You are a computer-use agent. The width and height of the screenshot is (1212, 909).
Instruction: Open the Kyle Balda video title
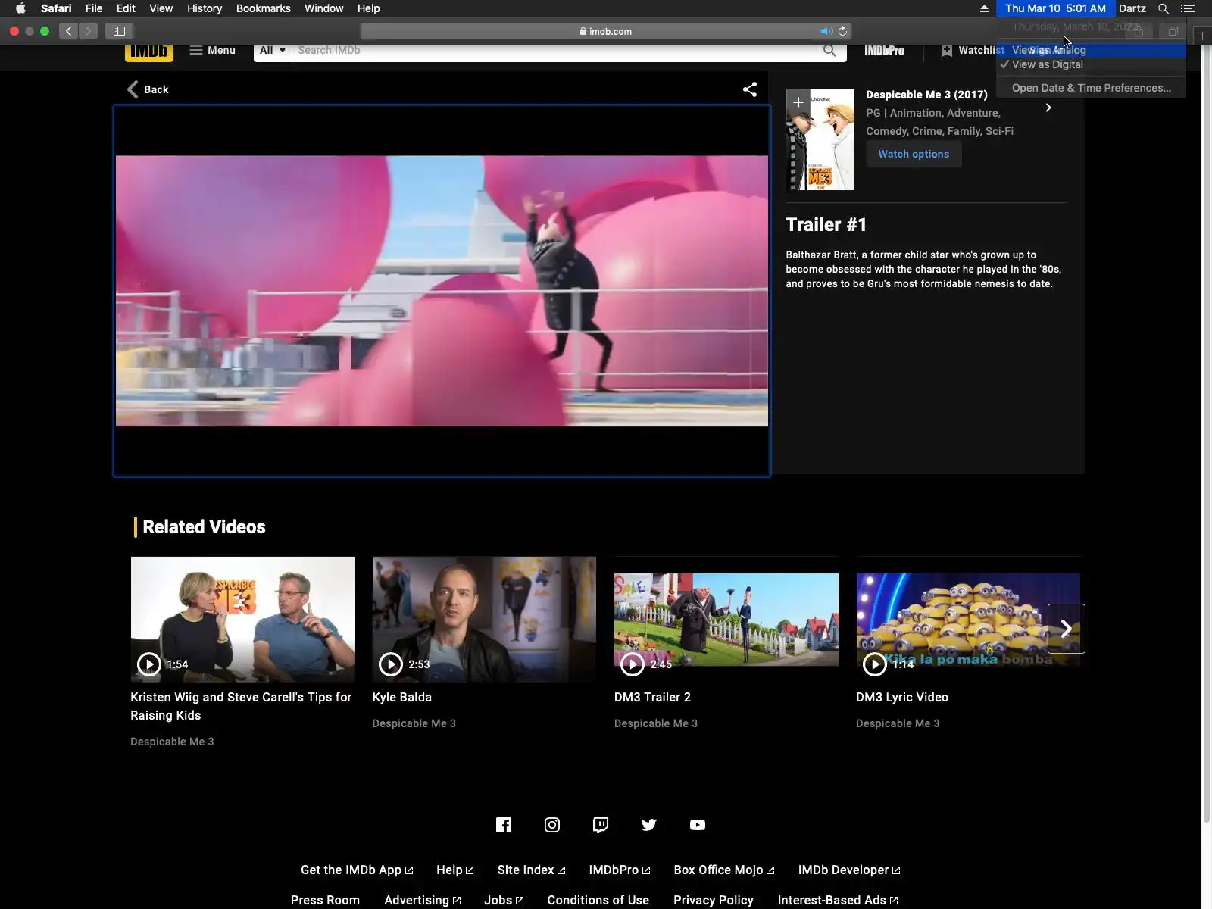(x=402, y=697)
